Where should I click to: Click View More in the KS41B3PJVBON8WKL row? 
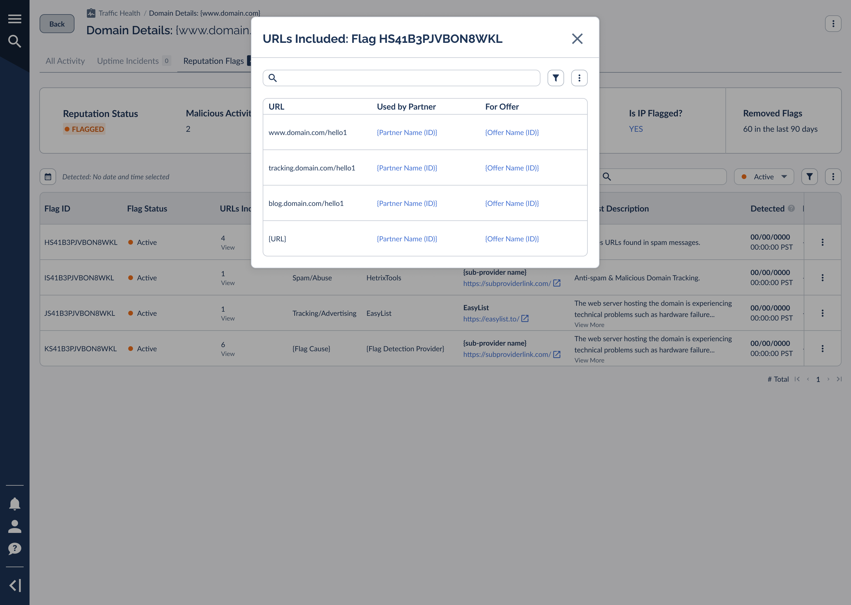click(589, 360)
